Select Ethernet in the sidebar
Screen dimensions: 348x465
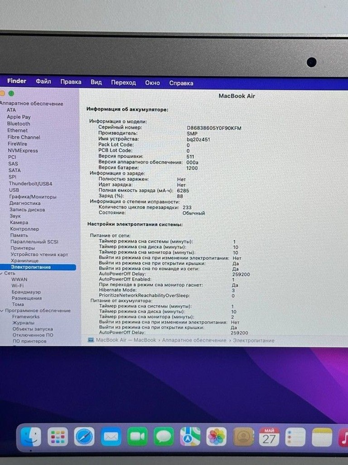coord(18,130)
